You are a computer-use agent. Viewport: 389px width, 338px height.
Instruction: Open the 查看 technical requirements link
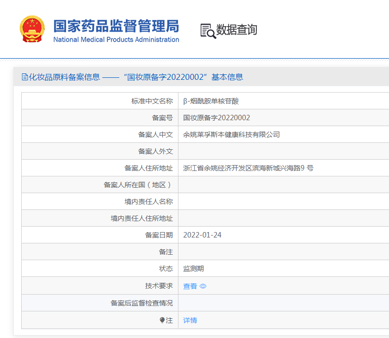point(190,286)
